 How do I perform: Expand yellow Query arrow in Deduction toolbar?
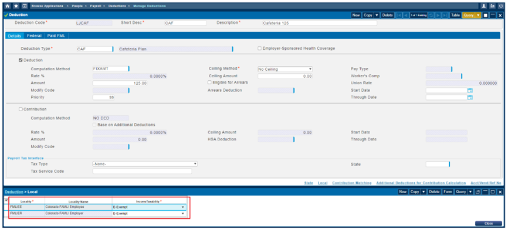pos(478,15)
